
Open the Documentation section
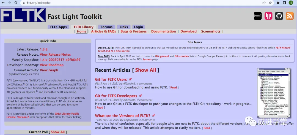click(x=163, y=31)
